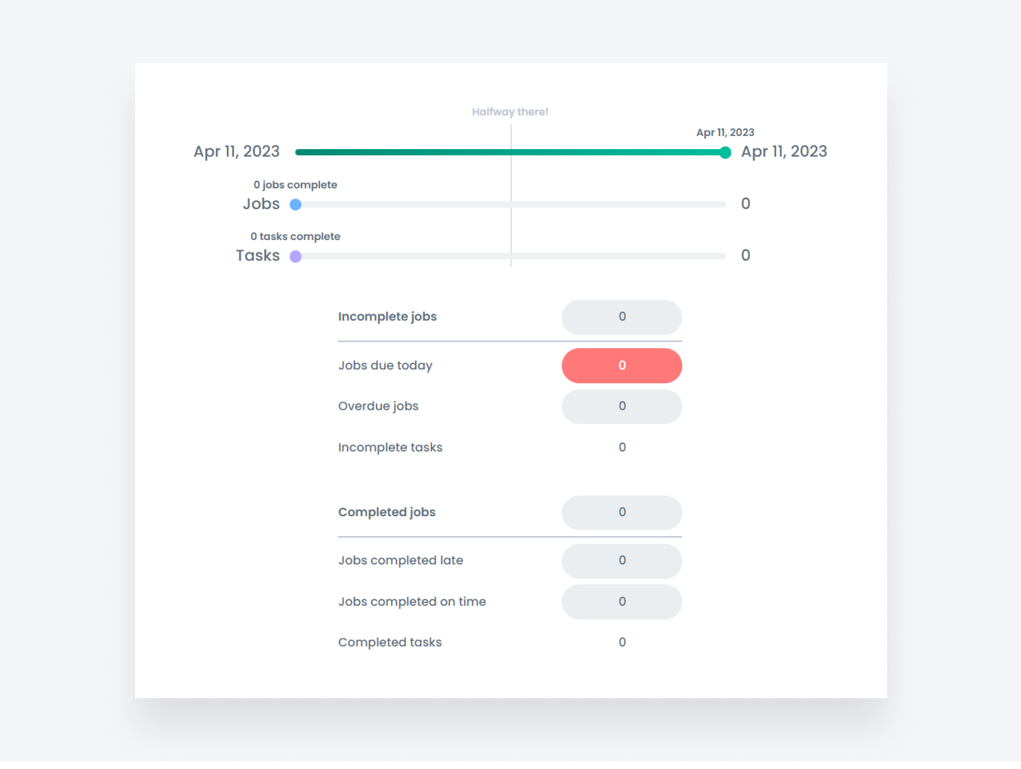The height and width of the screenshot is (769, 1021).
Task: Click the Overdue jobs zero badge
Action: 622,406
